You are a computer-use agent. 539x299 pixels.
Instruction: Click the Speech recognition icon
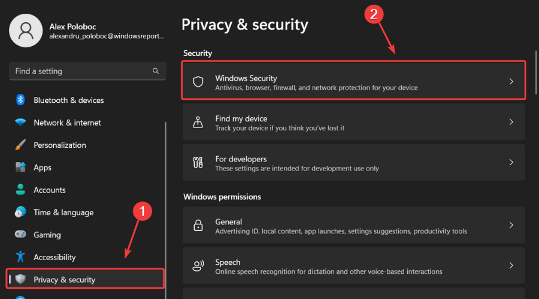[x=198, y=266]
